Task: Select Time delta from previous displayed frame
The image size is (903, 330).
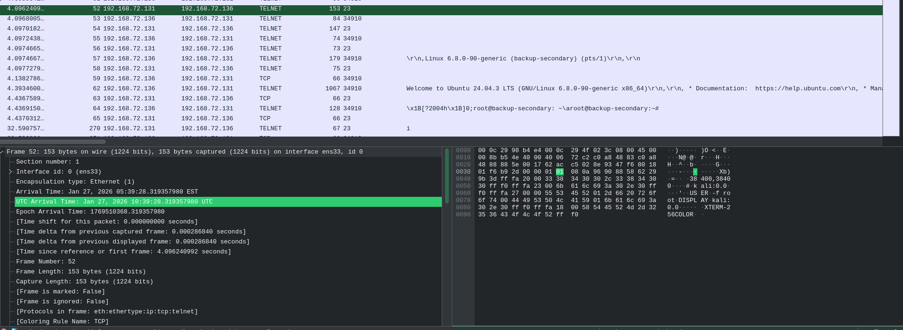Action: [x=228, y=242]
